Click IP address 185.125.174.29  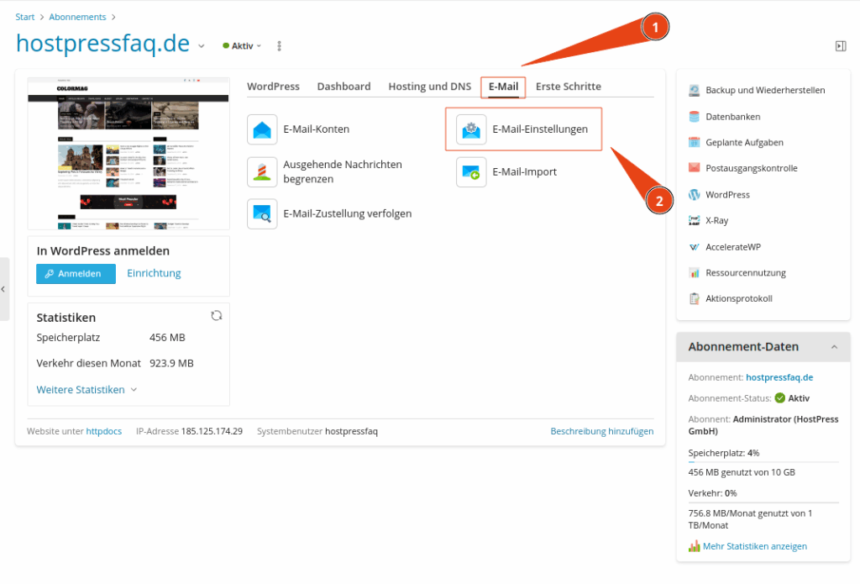(212, 431)
